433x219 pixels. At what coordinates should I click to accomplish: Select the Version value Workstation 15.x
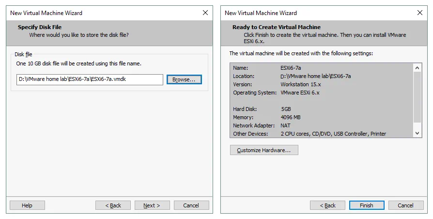301,84
